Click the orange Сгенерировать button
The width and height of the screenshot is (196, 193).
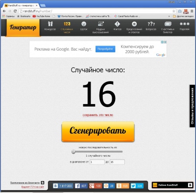pos(98,132)
